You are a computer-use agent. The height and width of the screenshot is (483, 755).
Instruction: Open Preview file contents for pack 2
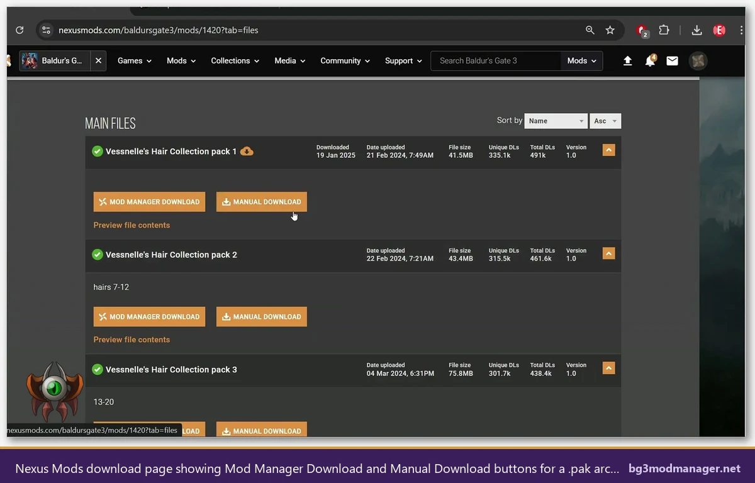click(x=131, y=340)
